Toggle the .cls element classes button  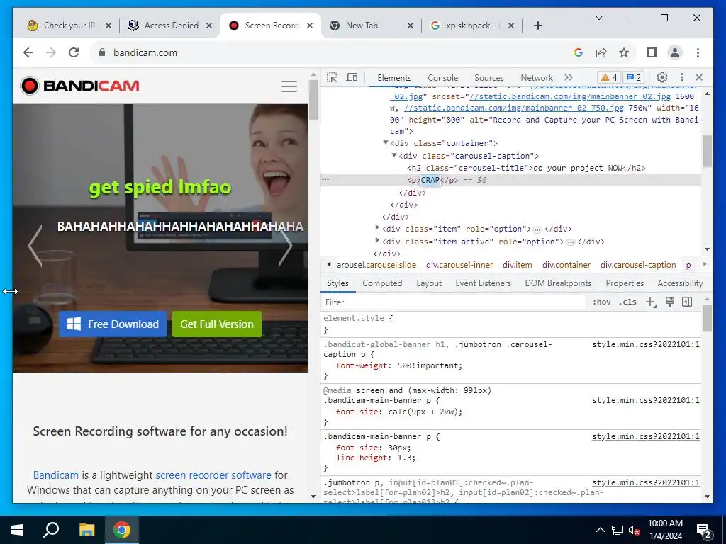click(x=628, y=302)
